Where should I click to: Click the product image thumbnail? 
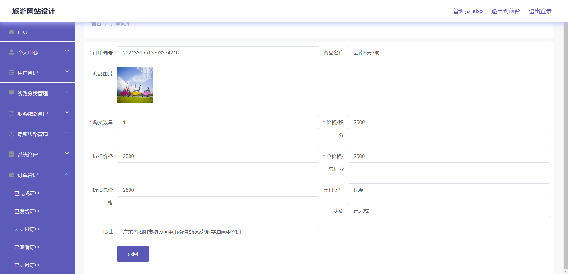click(x=135, y=85)
